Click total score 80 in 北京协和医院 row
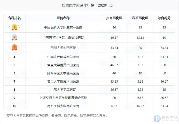The height and width of the screenshot is (124, 179). [164, 38]
